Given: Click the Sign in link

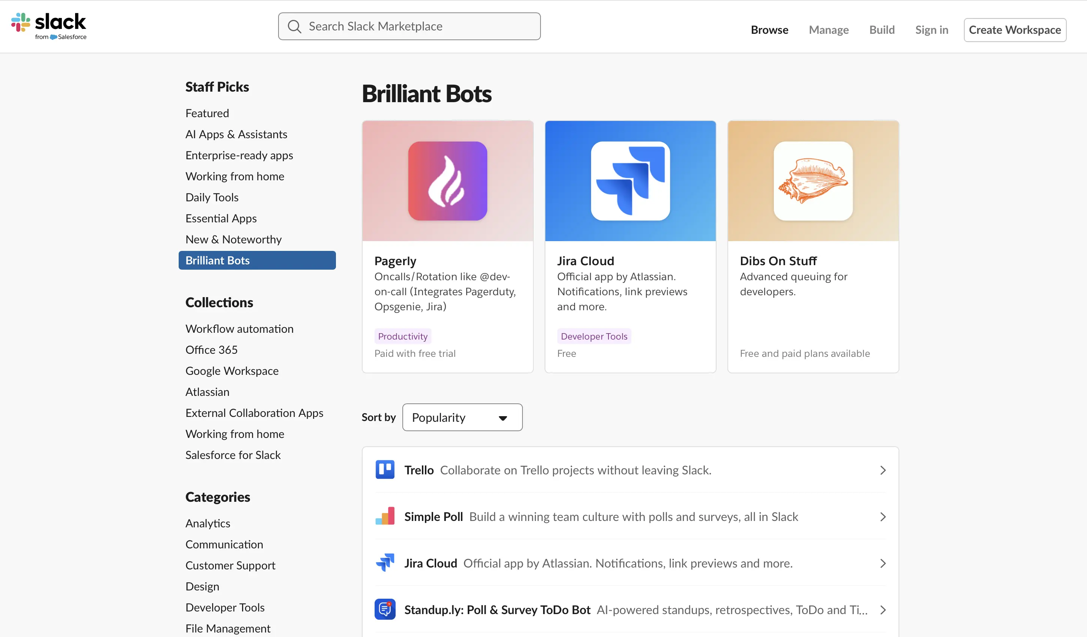Looking at the screenshot, I should 931,29.
